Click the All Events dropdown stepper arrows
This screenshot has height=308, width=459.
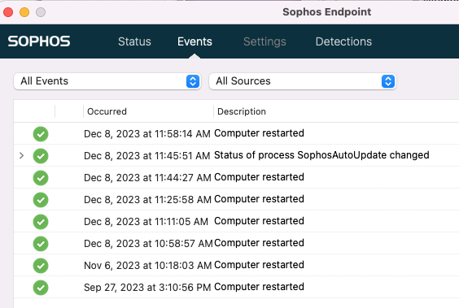coord(193,81)
